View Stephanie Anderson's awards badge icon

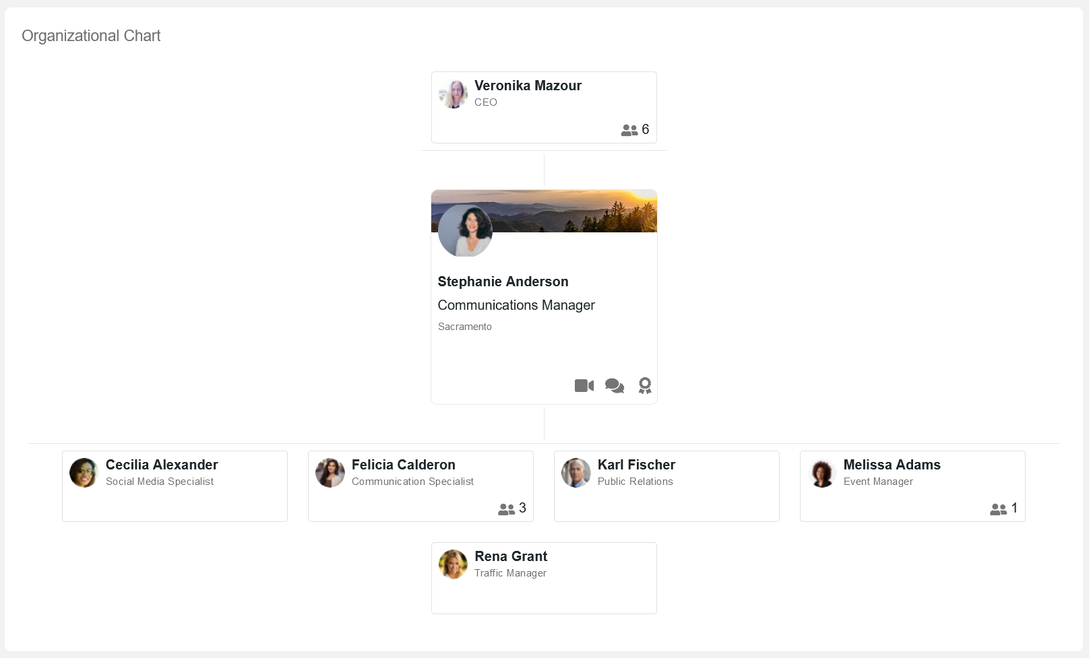[x=644, y=385]
